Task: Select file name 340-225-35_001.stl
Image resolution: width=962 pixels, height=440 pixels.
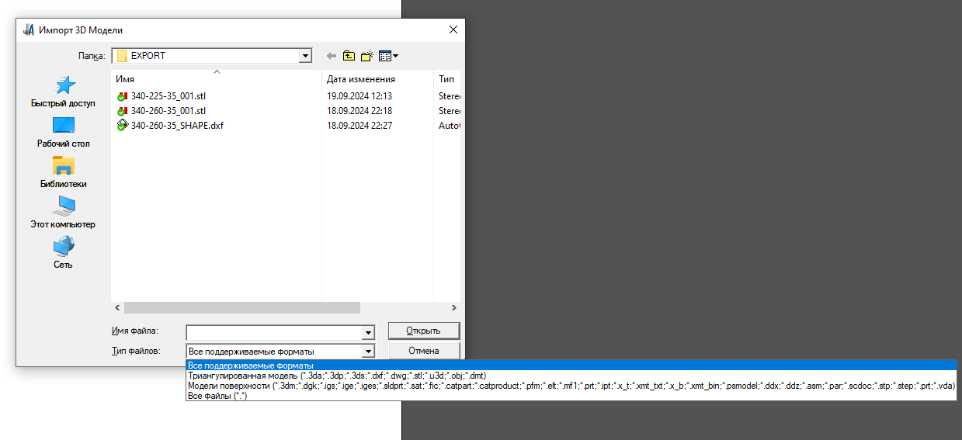Action: (168, 96)
